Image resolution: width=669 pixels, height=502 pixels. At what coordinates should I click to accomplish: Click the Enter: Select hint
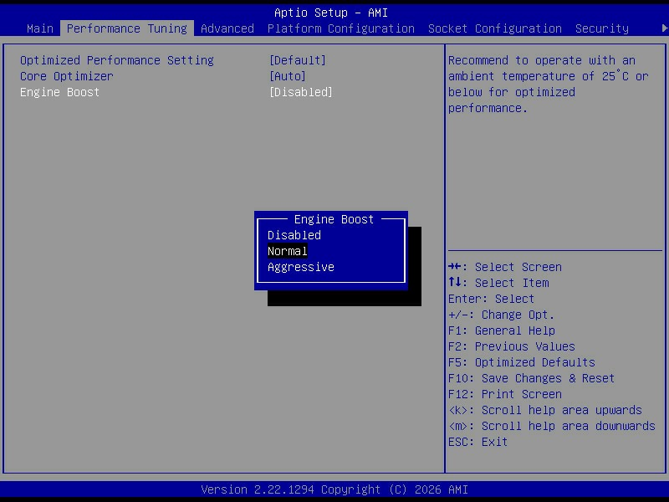(x=491, y=299)
